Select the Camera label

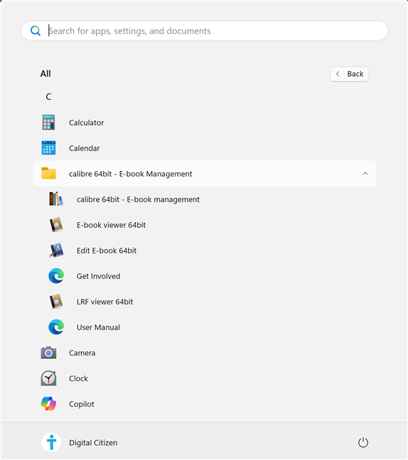[x=82, y=353]
